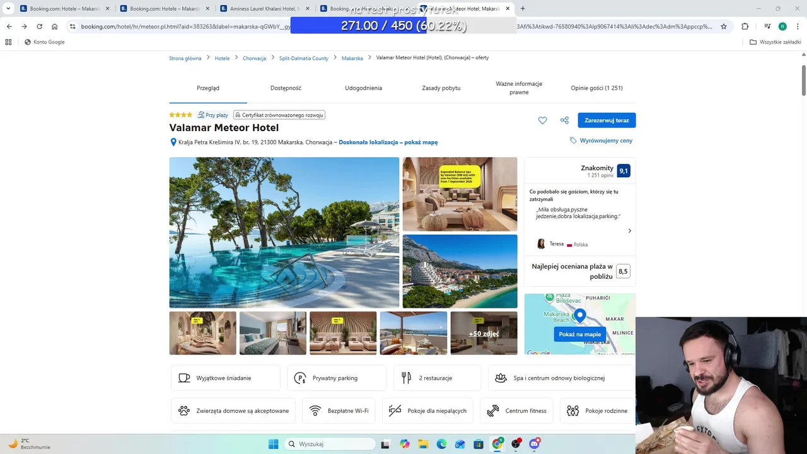This screenshot has width=807, height=454.
Task: Open the media control icon in Chrome
Action: (x=767, y=26)
